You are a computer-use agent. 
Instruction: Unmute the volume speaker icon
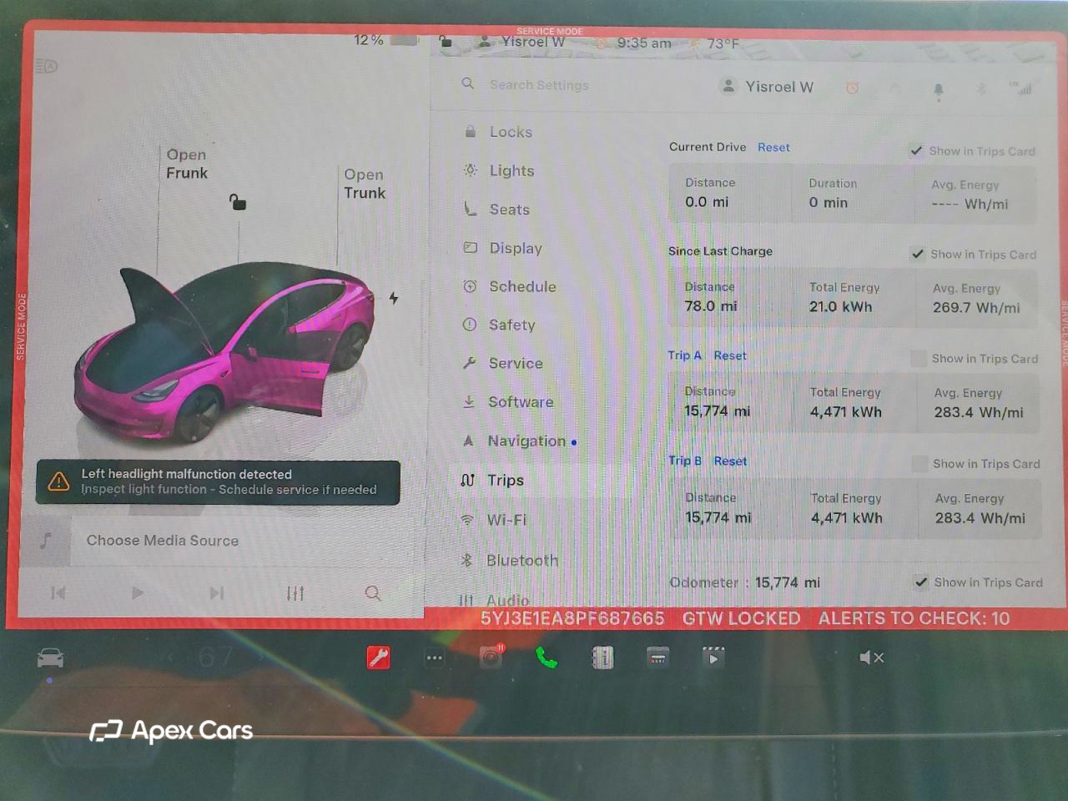click(871, 657)
